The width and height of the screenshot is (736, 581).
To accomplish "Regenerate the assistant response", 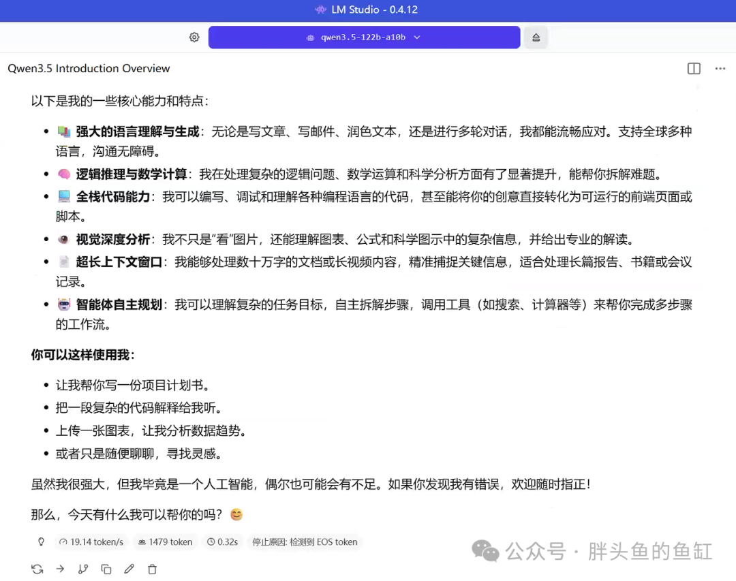I will tap(37, 569).
